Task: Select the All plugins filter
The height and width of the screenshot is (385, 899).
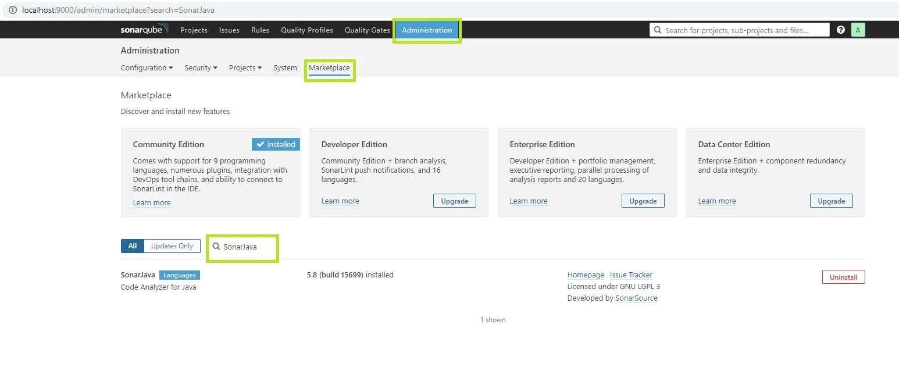Action: [x=132, y=246]
